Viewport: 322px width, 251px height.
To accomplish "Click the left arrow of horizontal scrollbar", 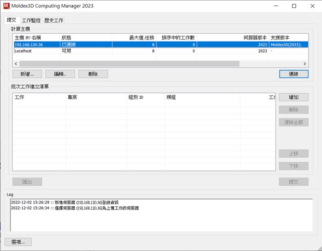I will 16,64.
